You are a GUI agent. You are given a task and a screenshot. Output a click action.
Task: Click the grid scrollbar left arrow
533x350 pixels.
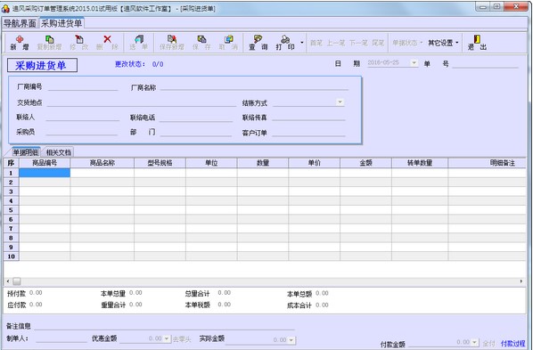[x=8, y=281]
